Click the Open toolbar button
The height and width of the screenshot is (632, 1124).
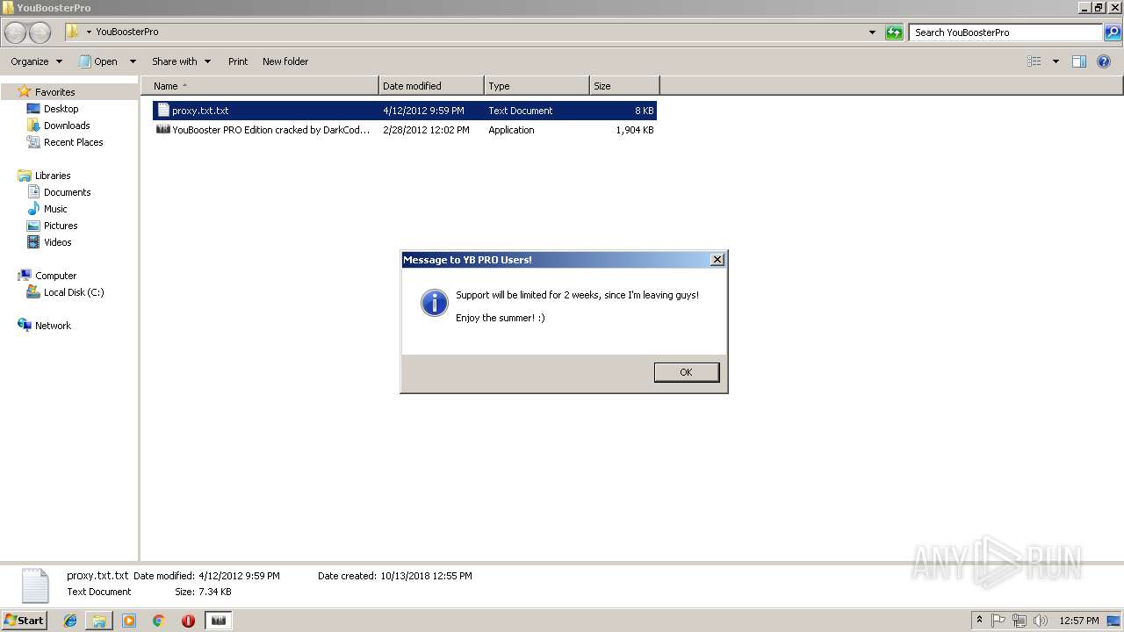(x=98, y=61)
